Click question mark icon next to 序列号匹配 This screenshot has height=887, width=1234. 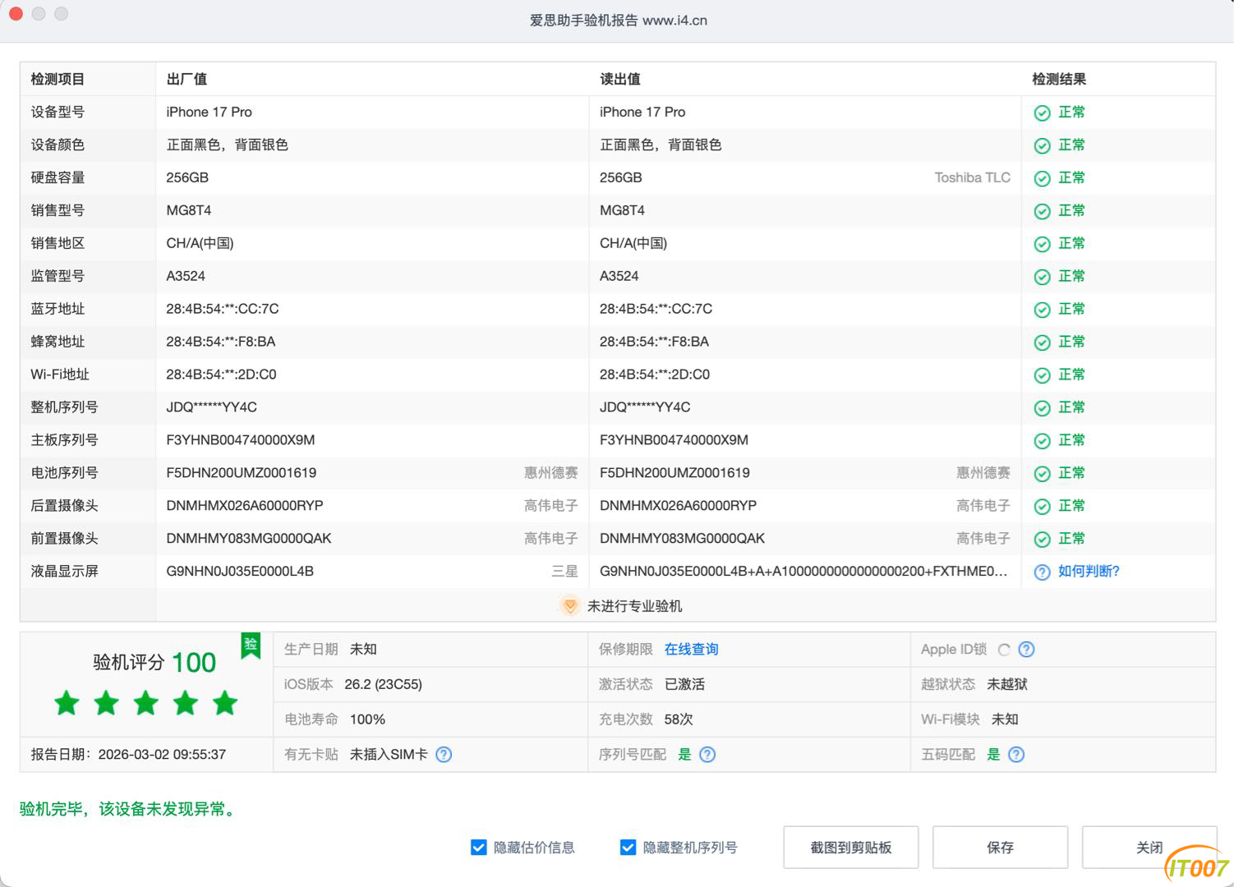707,754
